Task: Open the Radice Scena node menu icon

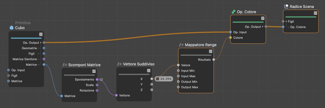Action: coord(316,13)
